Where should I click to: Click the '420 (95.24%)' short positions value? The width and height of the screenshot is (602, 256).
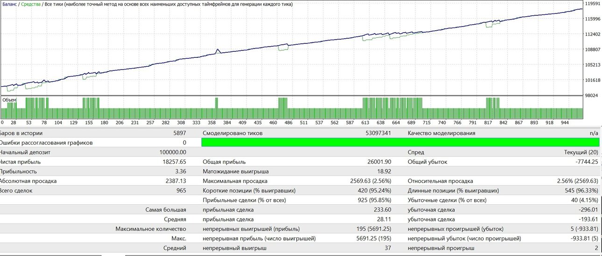point(374,190)
